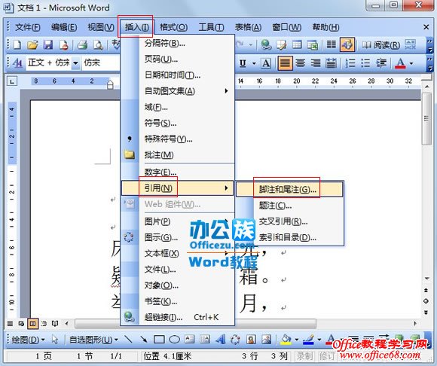This screenshot has height=366, width=437.
Task: Choose 索引和目录(D)... in submenu
Action: (289, 237)
